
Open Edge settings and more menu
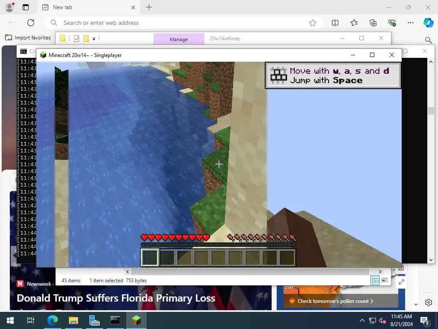point(410,23)
